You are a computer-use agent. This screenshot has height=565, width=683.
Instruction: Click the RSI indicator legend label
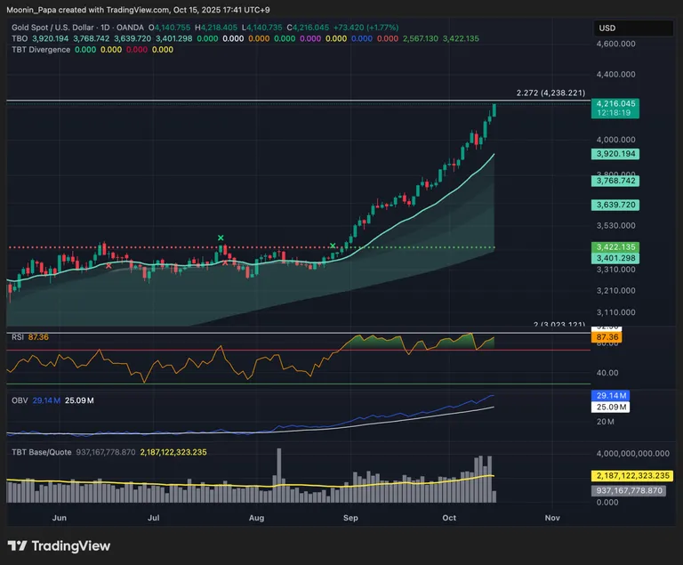(17, 337)
